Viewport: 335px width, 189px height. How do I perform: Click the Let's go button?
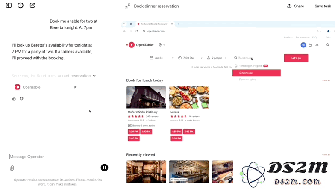296,58
